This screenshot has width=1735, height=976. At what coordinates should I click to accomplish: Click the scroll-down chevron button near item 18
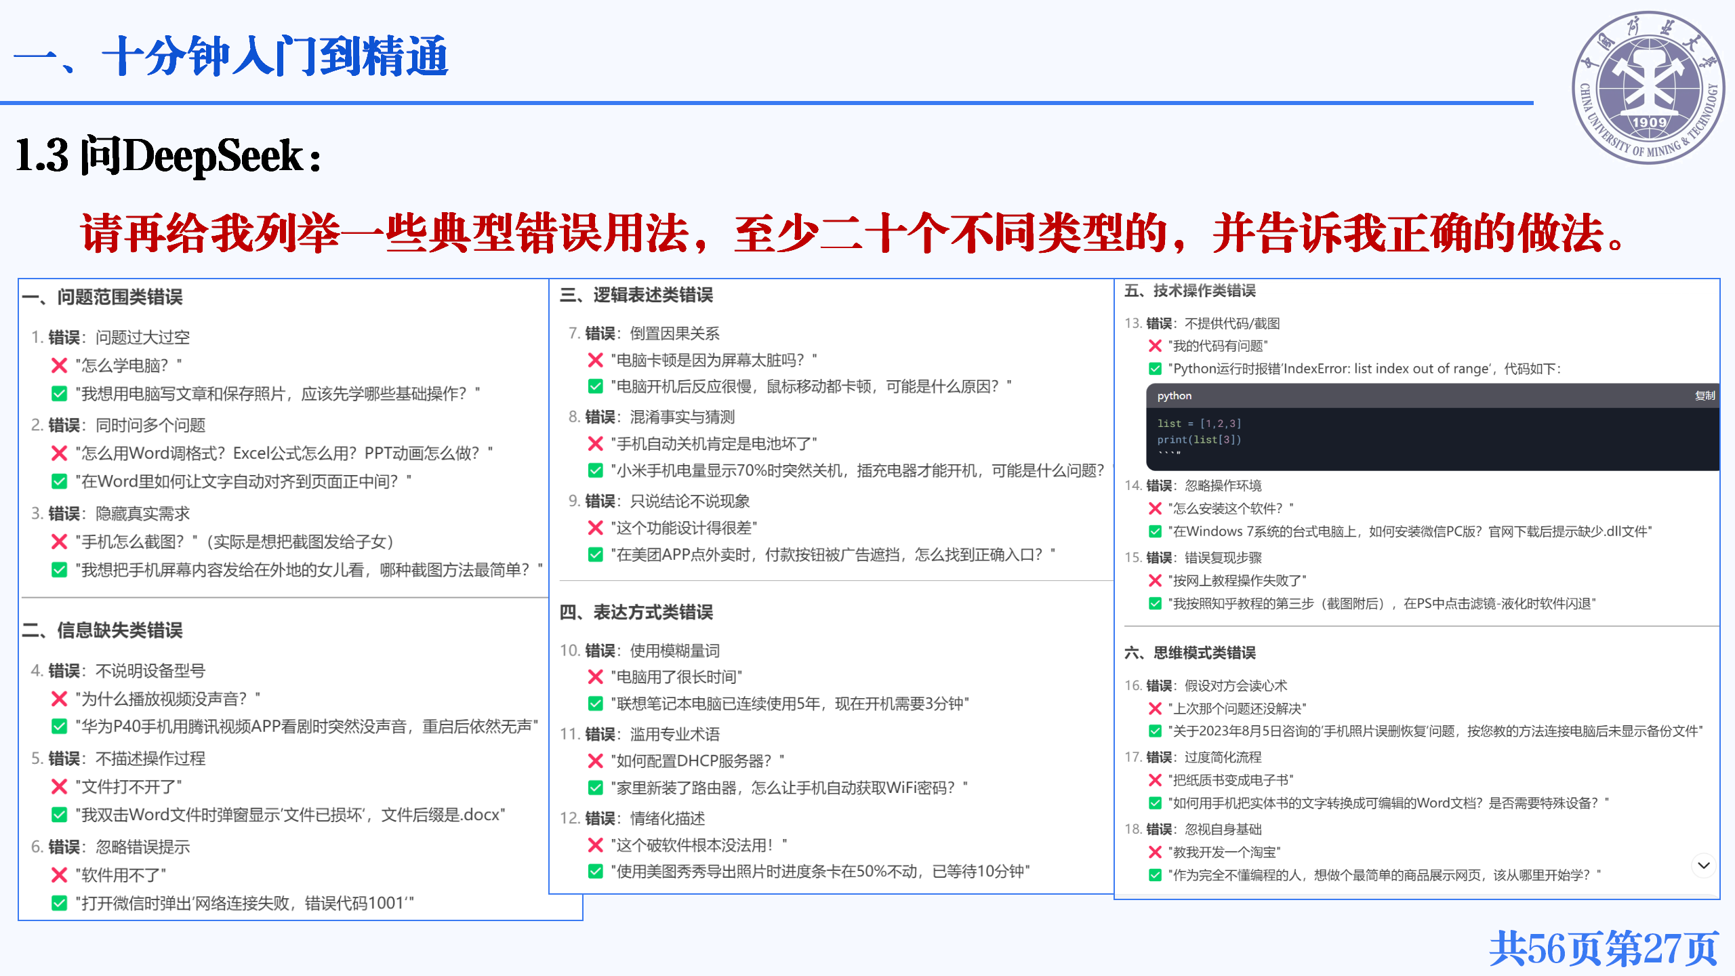click(1704, 866)
